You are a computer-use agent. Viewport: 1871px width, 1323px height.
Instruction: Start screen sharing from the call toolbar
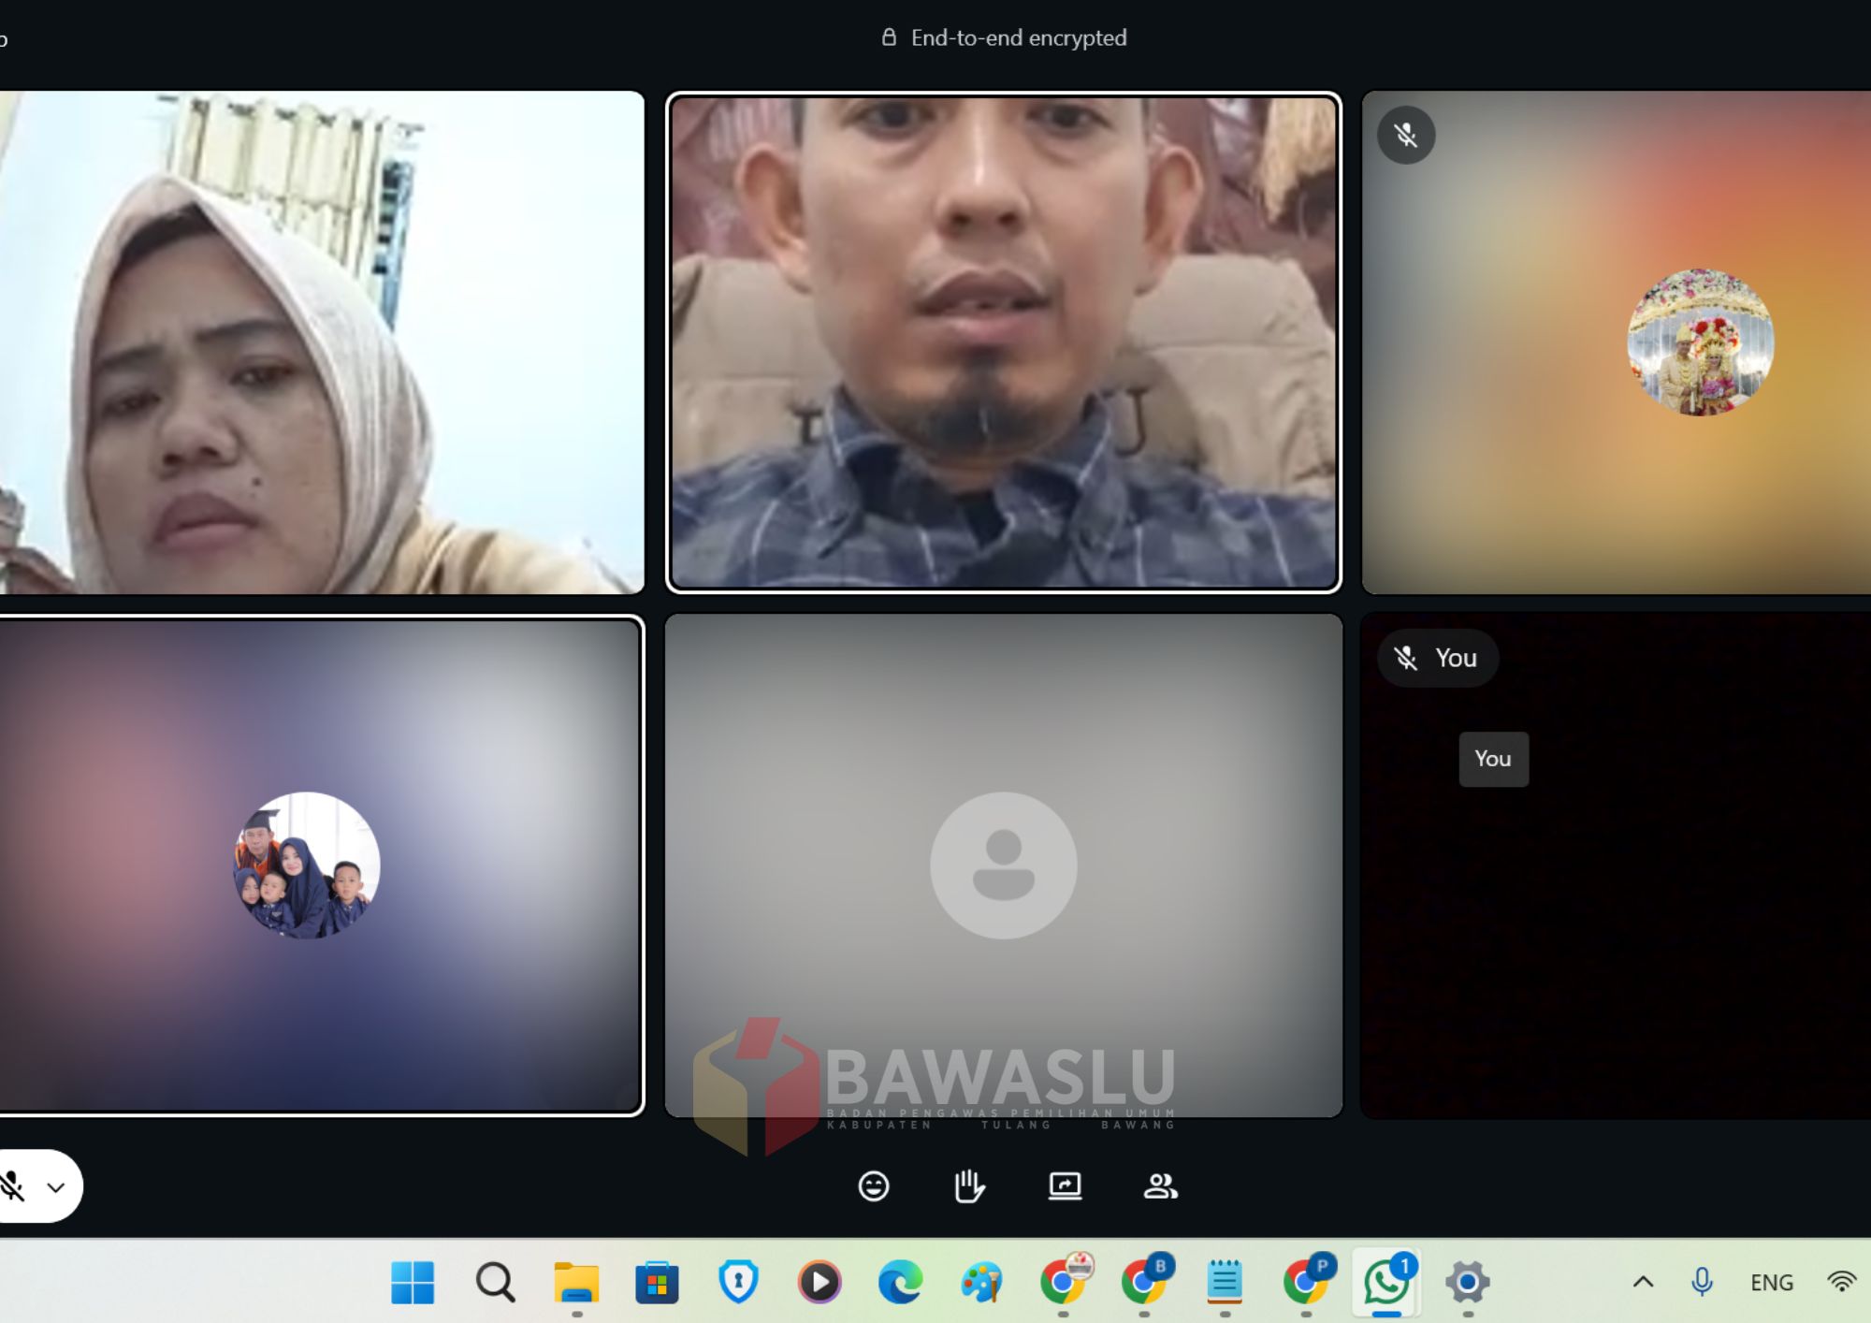pyautogui.click(x=1065, y=1186)
